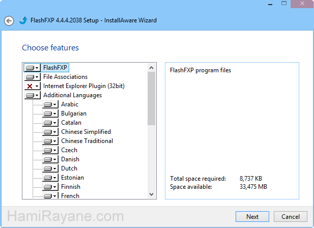
Task: Open install options dropdown for Danish
Action: click(x=50, y=159)
